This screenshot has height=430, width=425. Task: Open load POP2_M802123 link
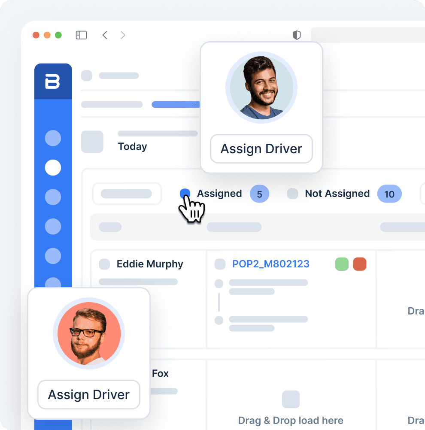coord(270,264)
